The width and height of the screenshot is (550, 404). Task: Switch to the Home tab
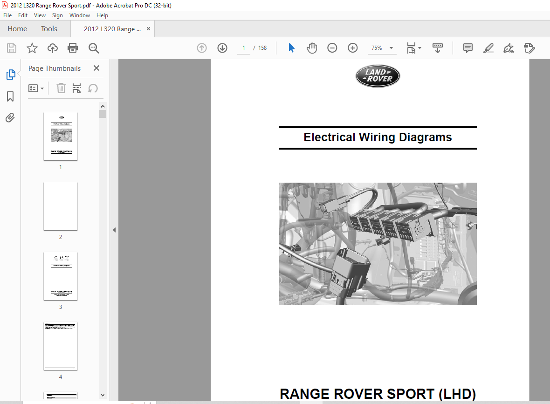click(17, 29)
